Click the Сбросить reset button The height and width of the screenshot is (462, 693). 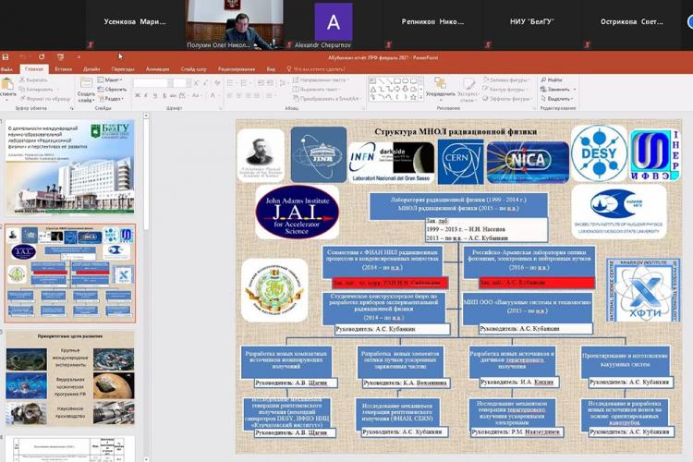click(x=114, y=89)
